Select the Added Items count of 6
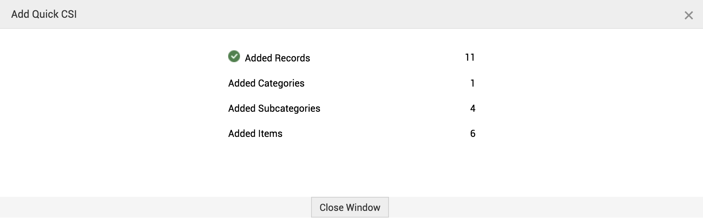This screenshot has width=703, height=222. click(x=473, y=134)
